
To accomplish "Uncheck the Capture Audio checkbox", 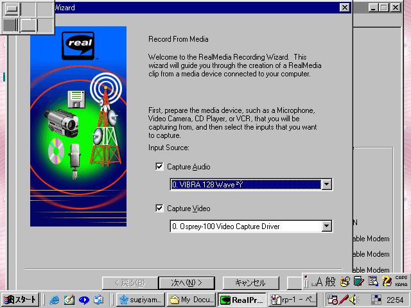I will pos(159,167).
